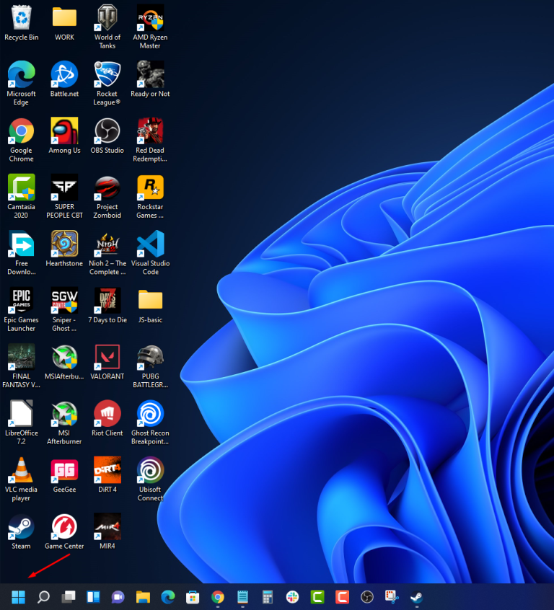
Task: Select Sniper Ghost Warrior desktop shortcut
Action: click(64, 309)
